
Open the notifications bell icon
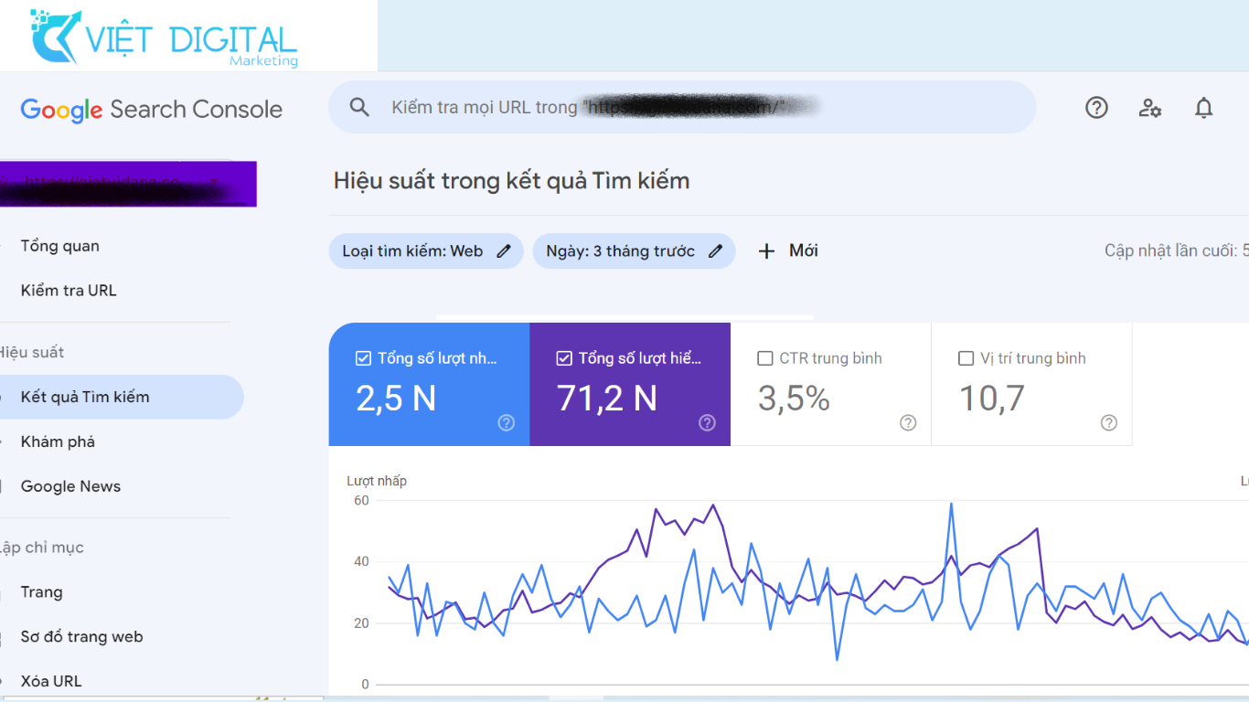(x=1203, y=108)
